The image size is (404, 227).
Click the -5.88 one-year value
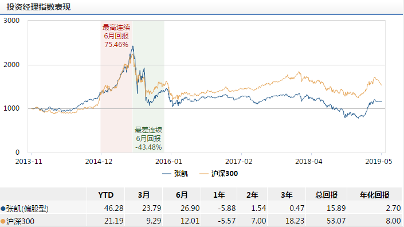coord(227,208)
